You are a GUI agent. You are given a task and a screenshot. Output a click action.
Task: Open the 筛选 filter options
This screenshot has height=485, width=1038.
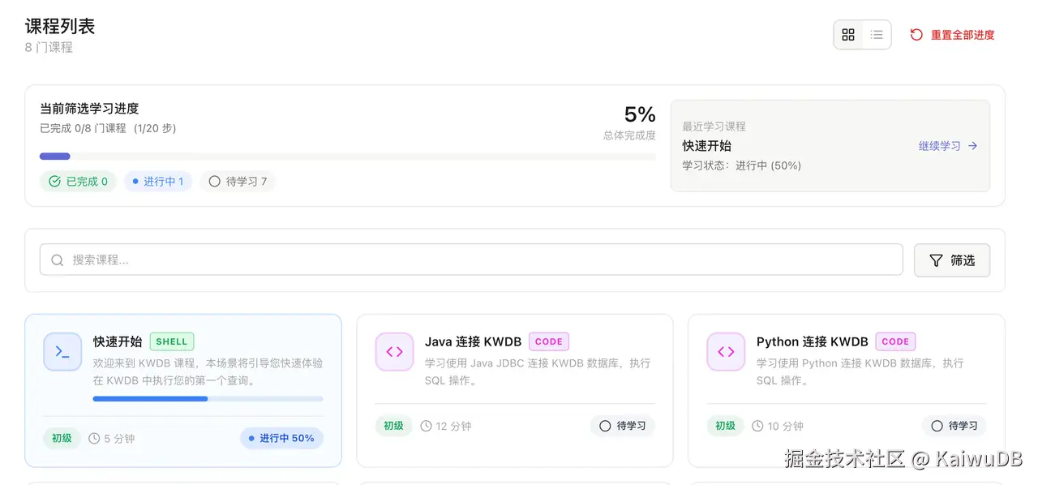point(952,260)
